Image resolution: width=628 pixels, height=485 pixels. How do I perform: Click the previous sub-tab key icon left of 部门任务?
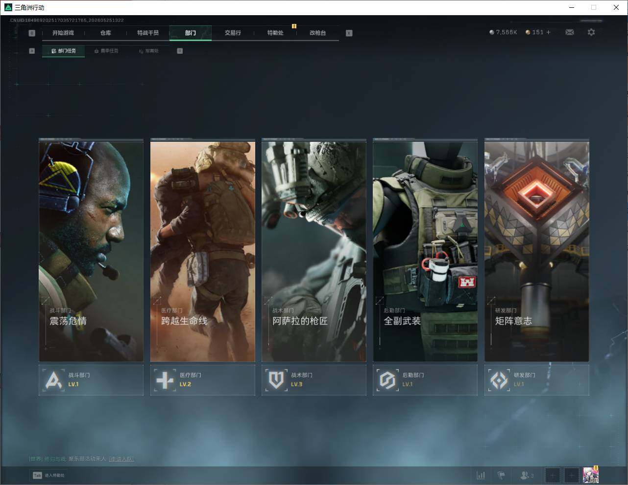tap(32, 51)
